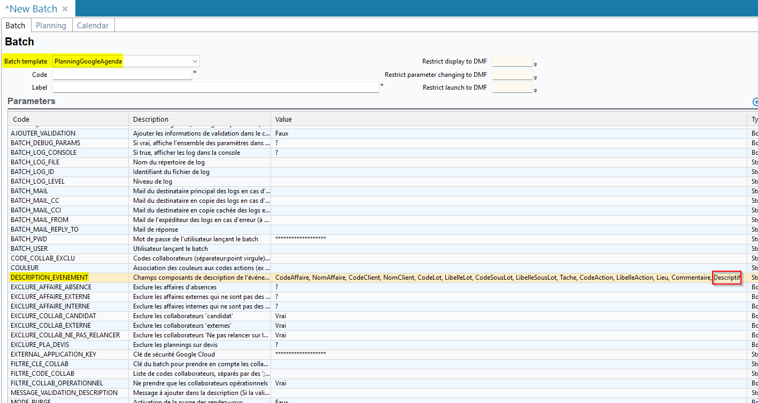
Task: Click into the Code input field
Action: click(122, 75)
